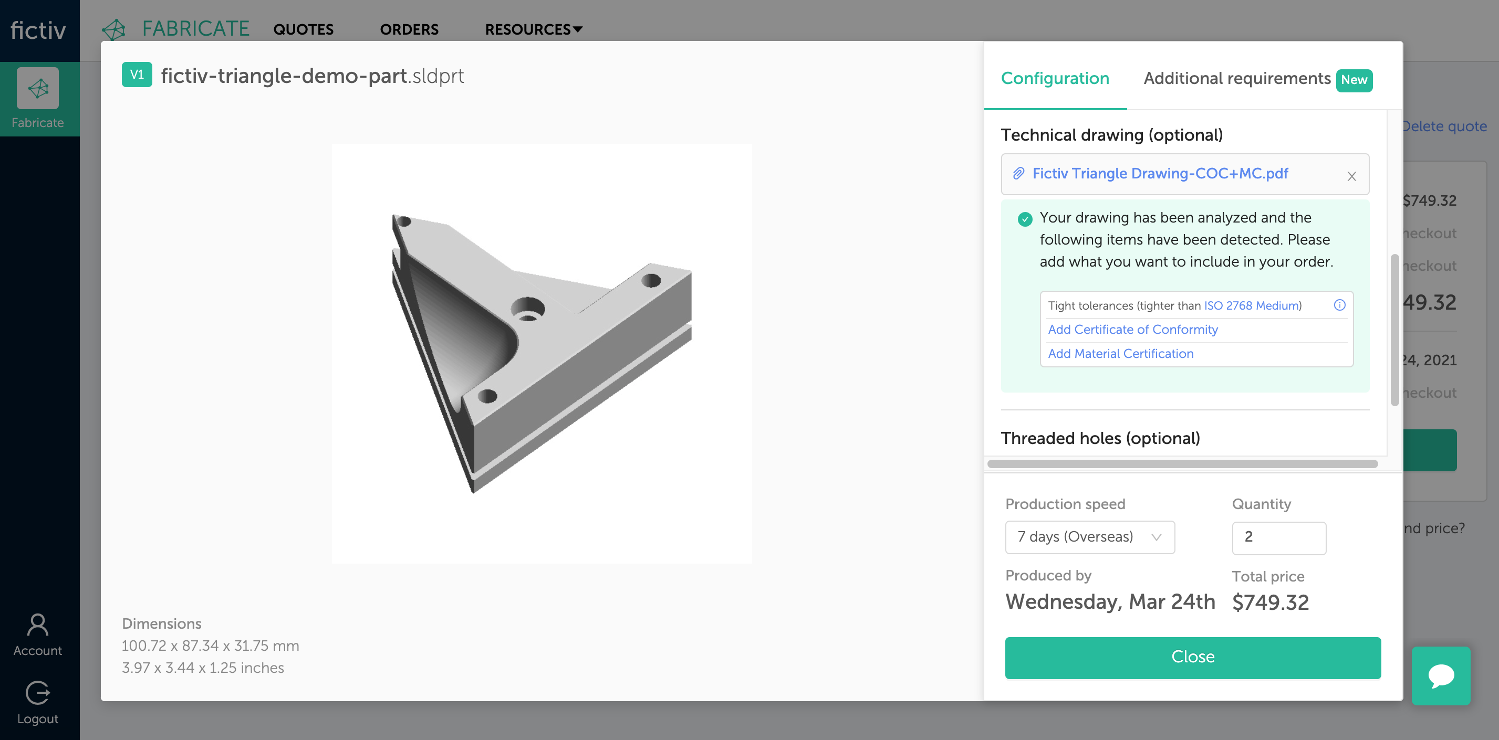1499x740 pixels.
Task: Expand the Resources menu
Action: (534, 29)
